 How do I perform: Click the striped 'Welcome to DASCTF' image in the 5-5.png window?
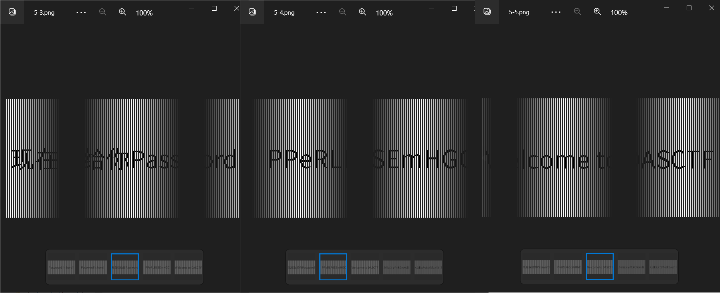600,158
